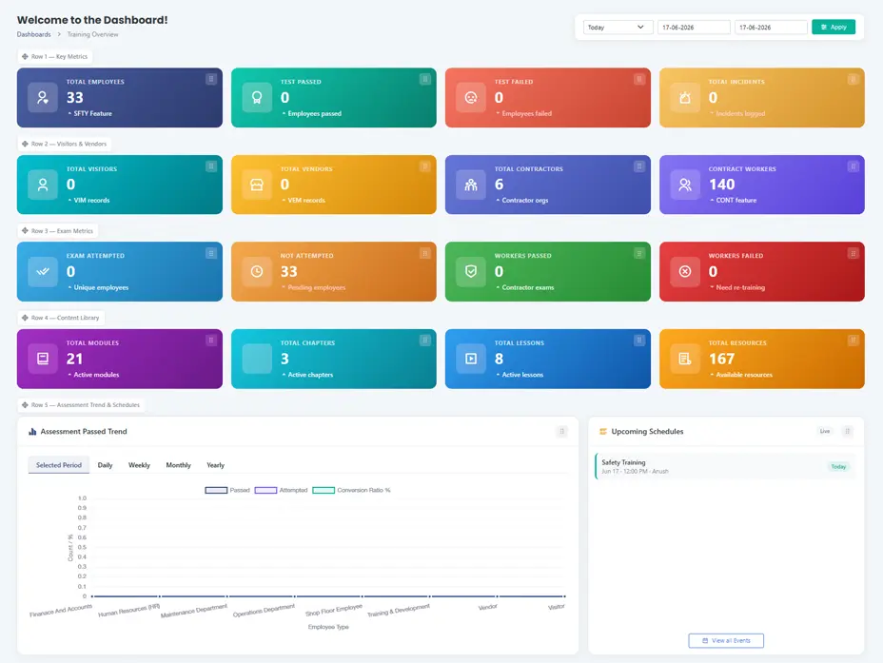Toggle the Conversion Ratio % legend series

pyautogui.click(x=351, y=490)
